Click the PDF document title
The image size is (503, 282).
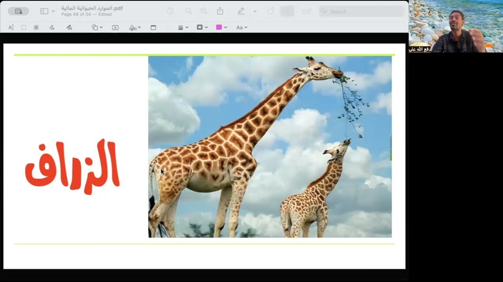tap(92, 8)
